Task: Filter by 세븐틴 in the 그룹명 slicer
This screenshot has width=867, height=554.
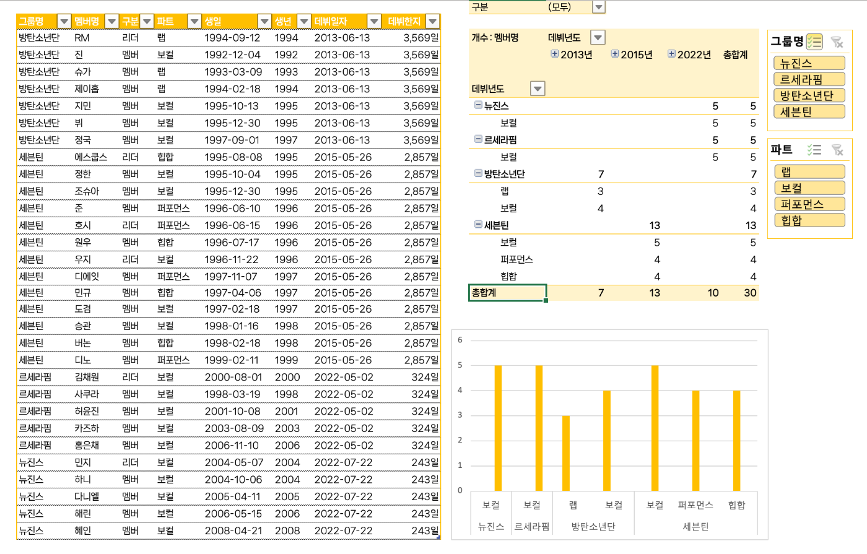Action: 809,111
